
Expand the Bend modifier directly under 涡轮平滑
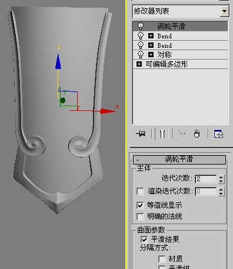click(x=151, y=36)
